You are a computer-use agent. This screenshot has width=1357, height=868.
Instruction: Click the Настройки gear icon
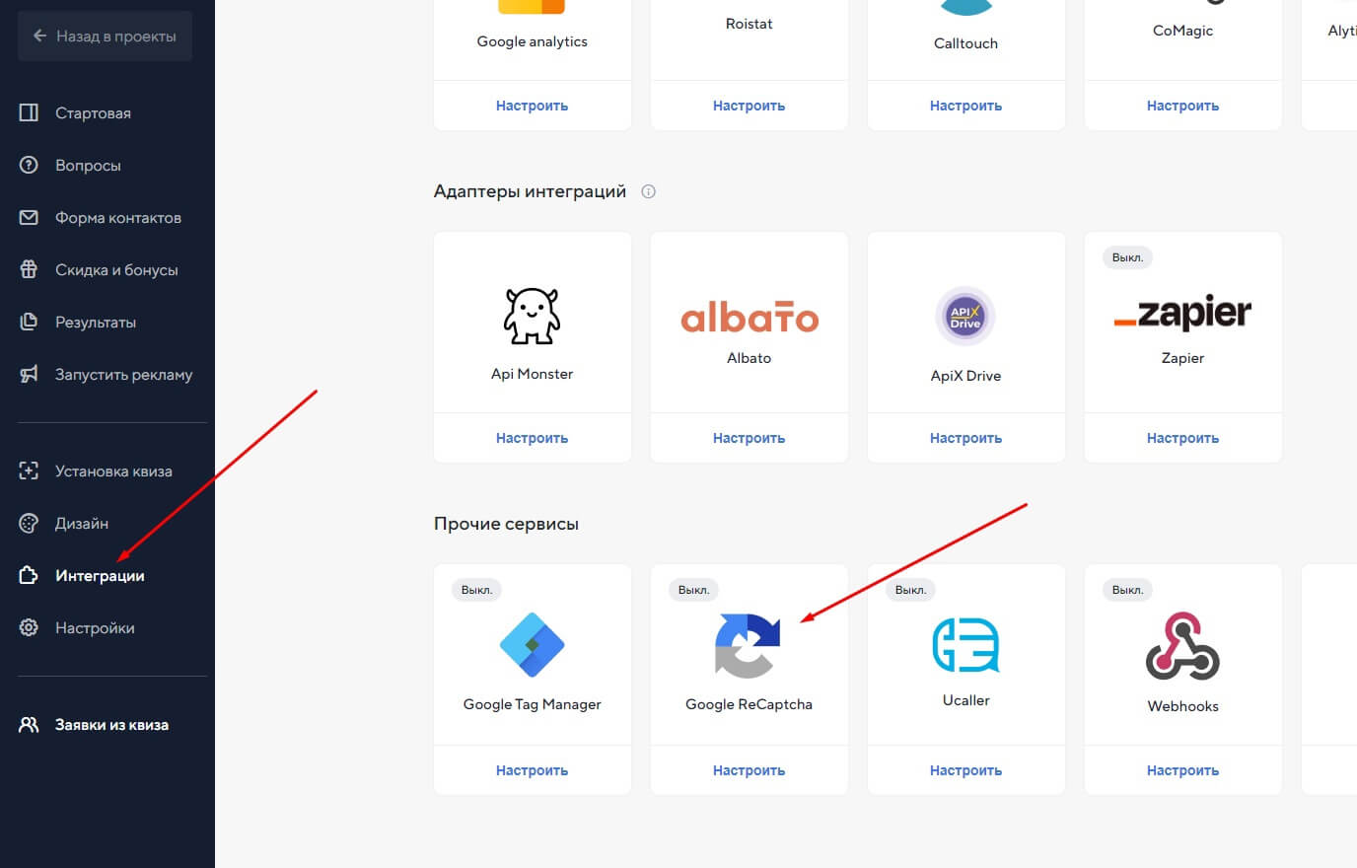pyautogui.click(x=29, y=627)
